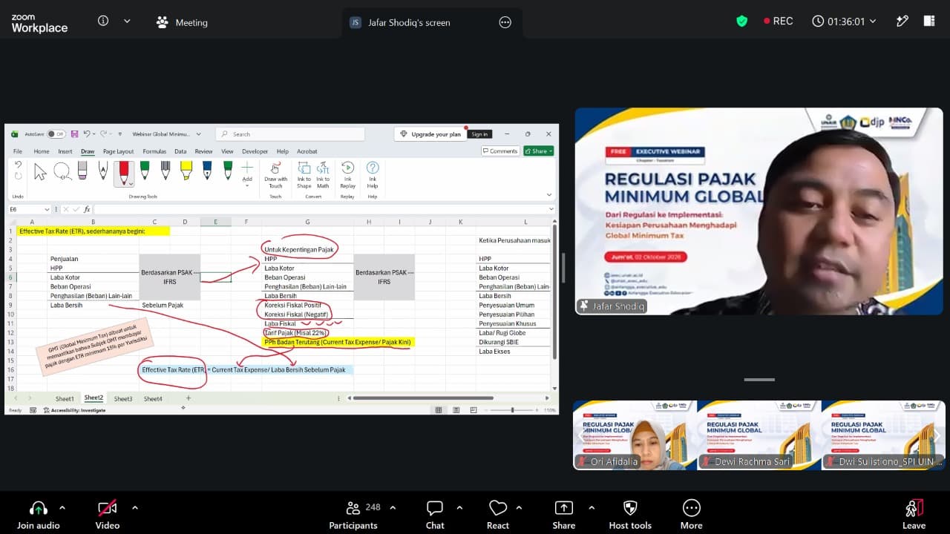Open the Zoom meeting info icon

tap(103, 22)
